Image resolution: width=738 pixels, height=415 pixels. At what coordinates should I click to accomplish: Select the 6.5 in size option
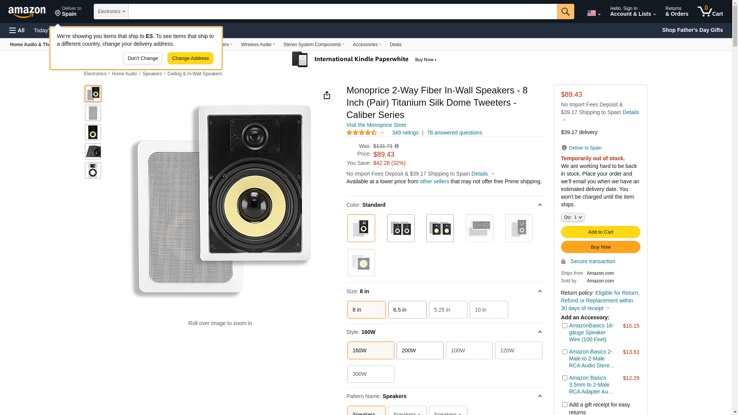pyautogui.click(x=407, y=310)
